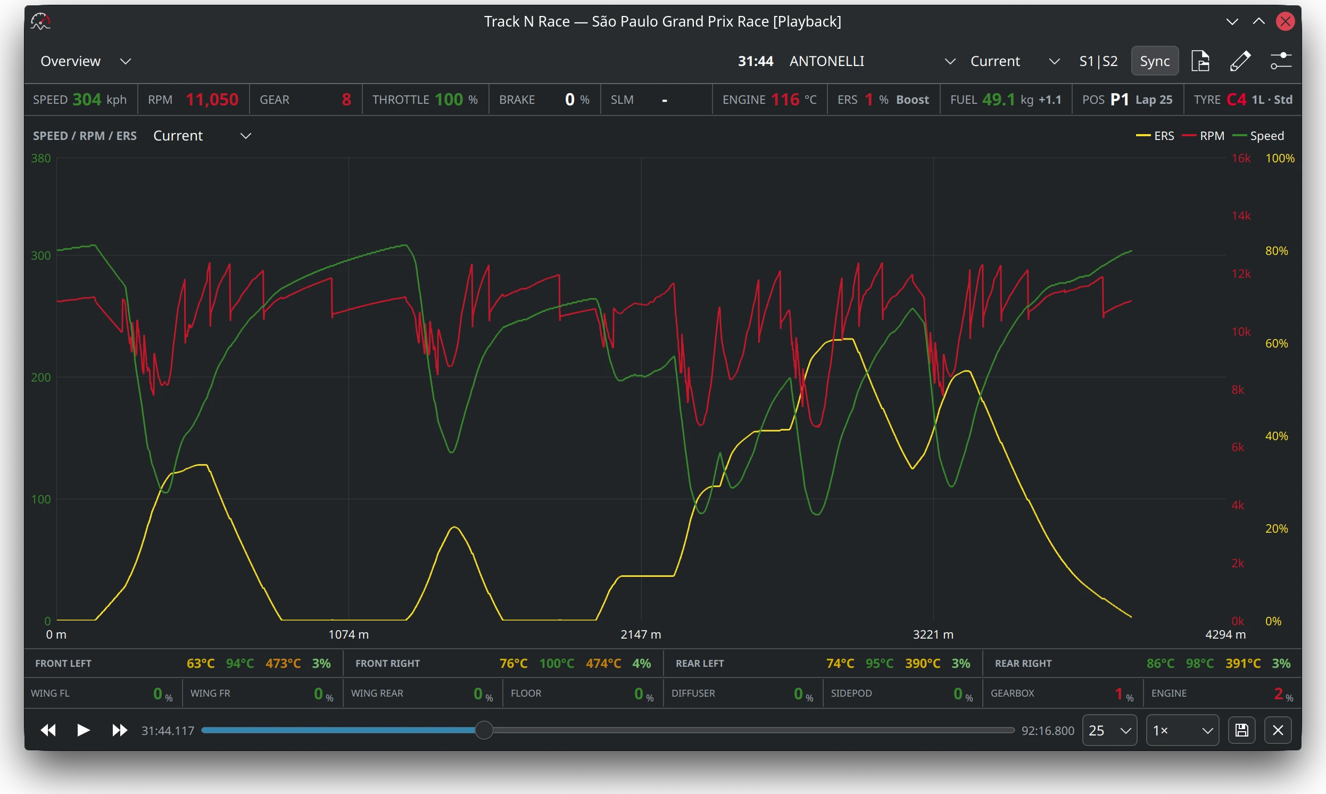This screenshot has width=1326, height=794.
Task: Expand the window with the up chevron
Action: coord(1258,21)
